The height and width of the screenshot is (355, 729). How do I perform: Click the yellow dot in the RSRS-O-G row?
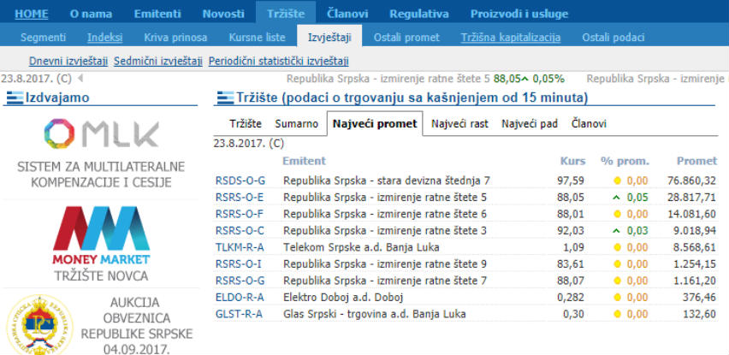[617, 281]
